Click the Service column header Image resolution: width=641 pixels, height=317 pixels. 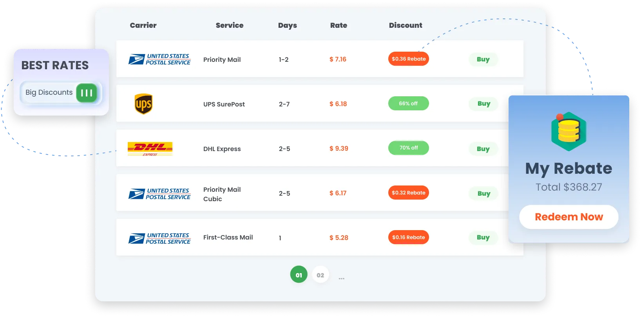[x=230, y=25]
